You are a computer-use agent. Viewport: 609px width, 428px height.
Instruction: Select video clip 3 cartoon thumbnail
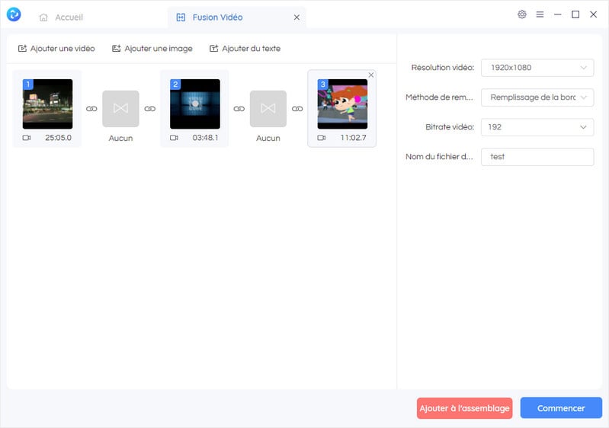(342, 104)
